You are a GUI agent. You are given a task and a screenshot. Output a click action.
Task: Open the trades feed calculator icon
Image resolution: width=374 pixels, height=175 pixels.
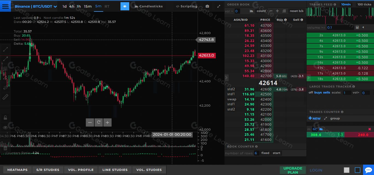357,28
